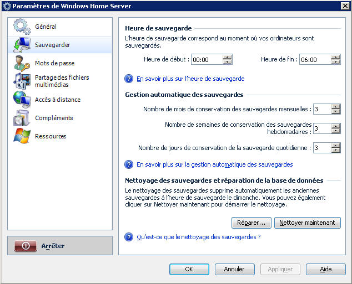This screenshot has height=284, width=352.
Task: Click the Arrêter shutdown button
Action: pyautogui.click(x=60, y=246)
